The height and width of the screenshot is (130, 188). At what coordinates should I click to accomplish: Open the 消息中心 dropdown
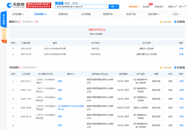(x=172, y=6)
